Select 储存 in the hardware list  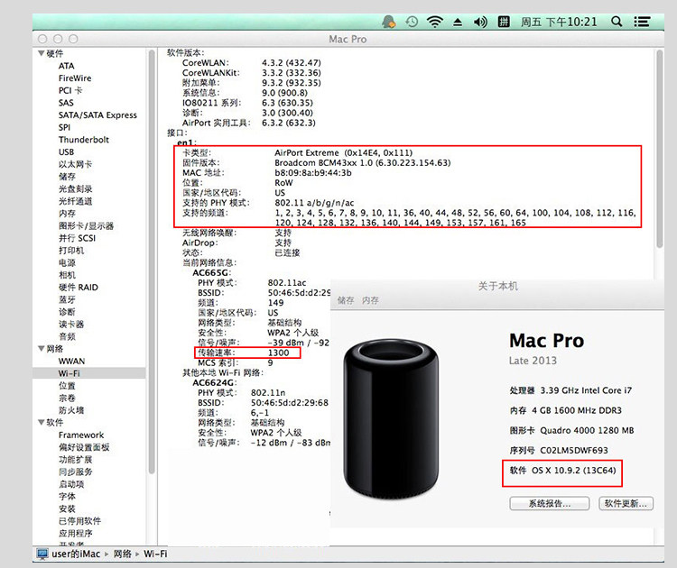(67, 177)
